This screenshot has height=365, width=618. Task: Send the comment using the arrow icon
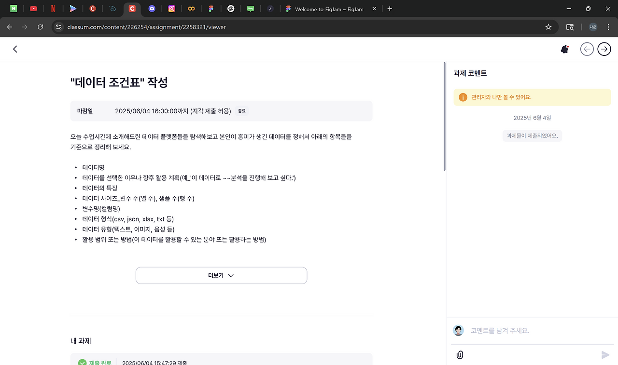[x=605, y=354]
